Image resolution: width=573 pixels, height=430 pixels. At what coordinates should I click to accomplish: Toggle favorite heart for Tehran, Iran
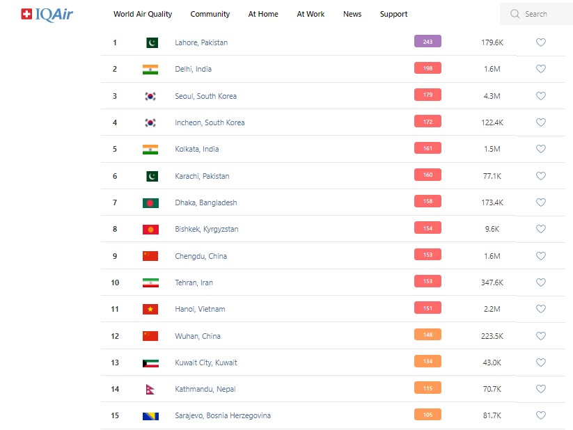(541, 282)
